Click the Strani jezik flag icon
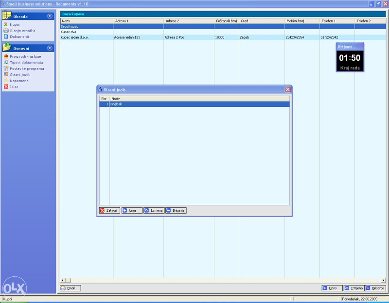The height and width of the screenshot is (303, 389). pos(6,74)
